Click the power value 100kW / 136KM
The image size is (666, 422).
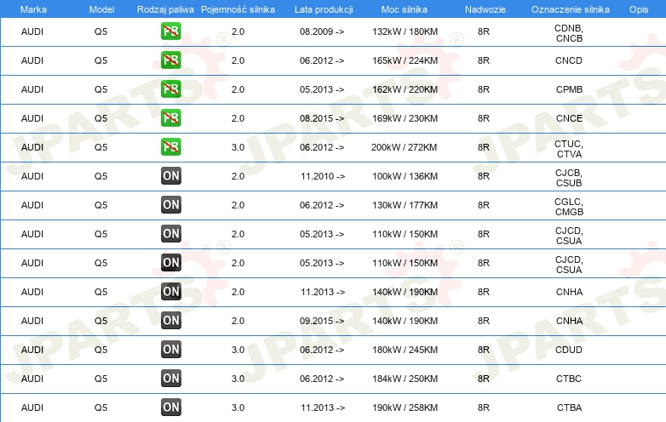tap(405, 176)
